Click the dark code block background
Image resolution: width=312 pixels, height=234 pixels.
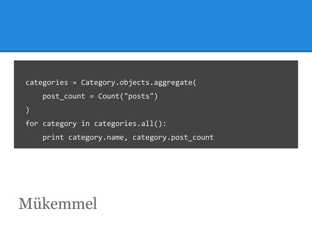click(156, 104)
